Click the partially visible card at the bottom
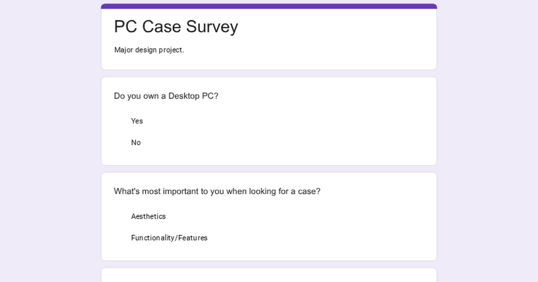538x282 pixels. coord(269,275)
